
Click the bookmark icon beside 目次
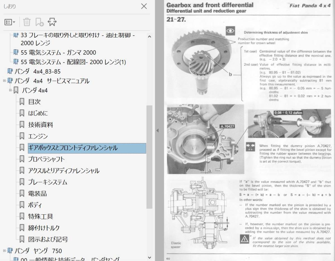pos(22,102)
